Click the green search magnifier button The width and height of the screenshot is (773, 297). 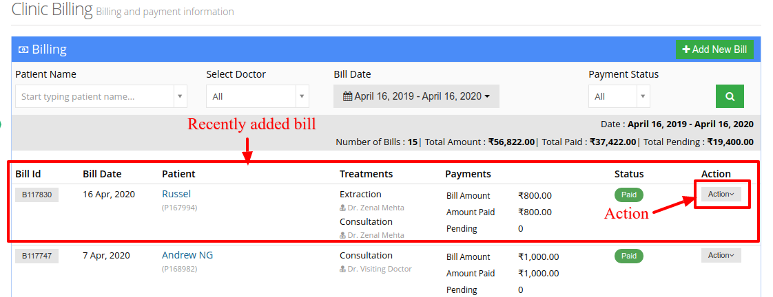tap(730, 96)
